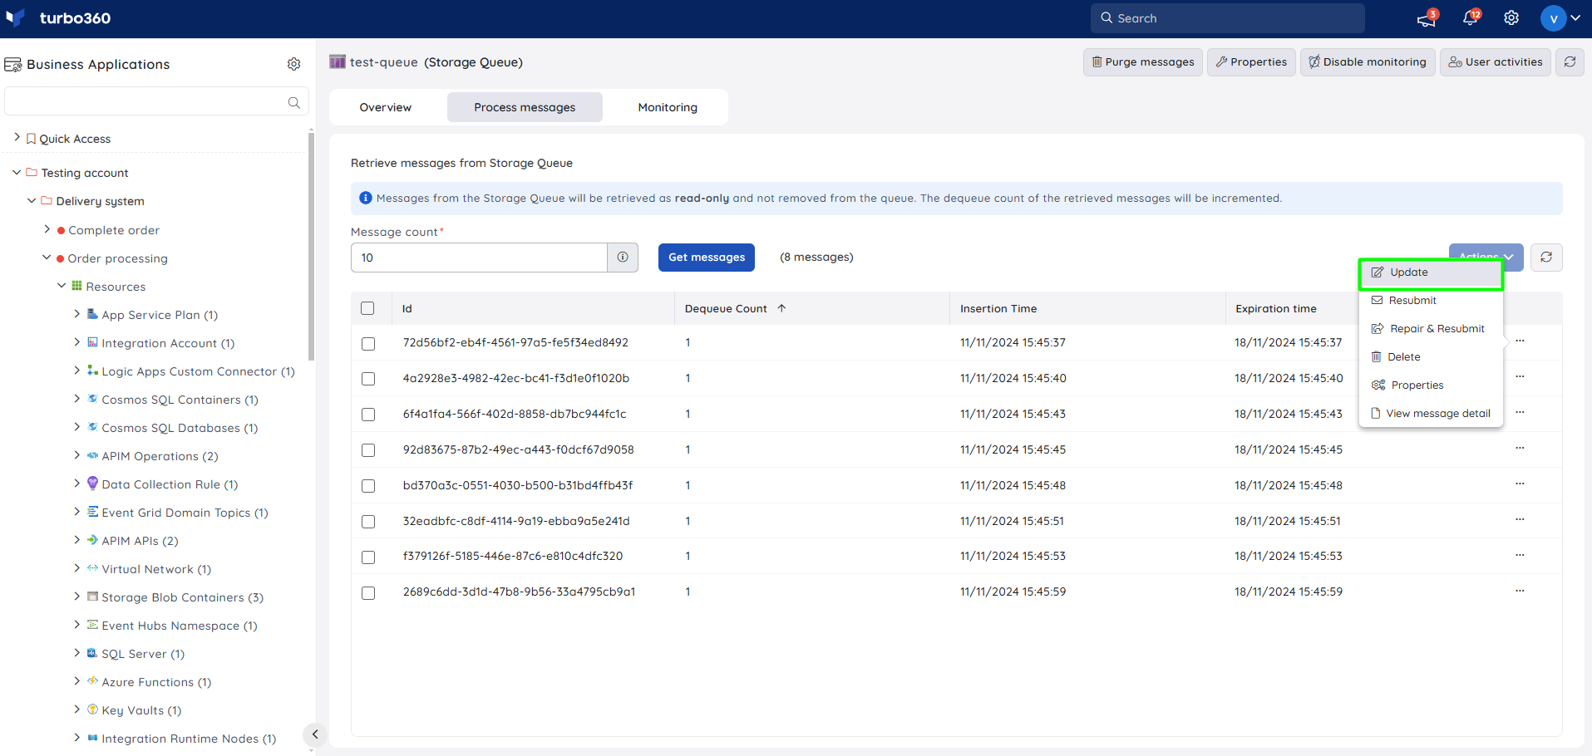This screenshot has height=756, width=1592.
Task: Select Logic Apps Custom Connector (1) item
Action: (x=198, y=371)
